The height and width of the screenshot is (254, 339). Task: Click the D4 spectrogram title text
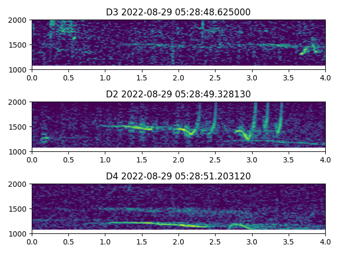tap(179, 176)
